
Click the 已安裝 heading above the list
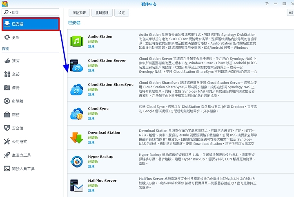(74, 23)
